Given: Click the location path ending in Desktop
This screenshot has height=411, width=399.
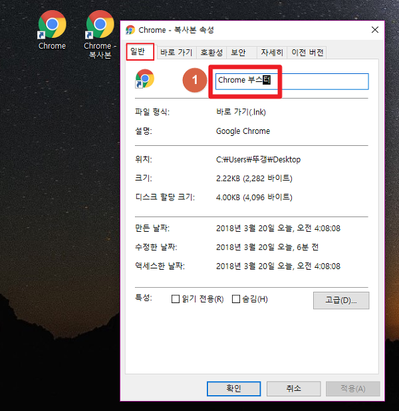Looking at the screenshot, I should tap(258, 159).
